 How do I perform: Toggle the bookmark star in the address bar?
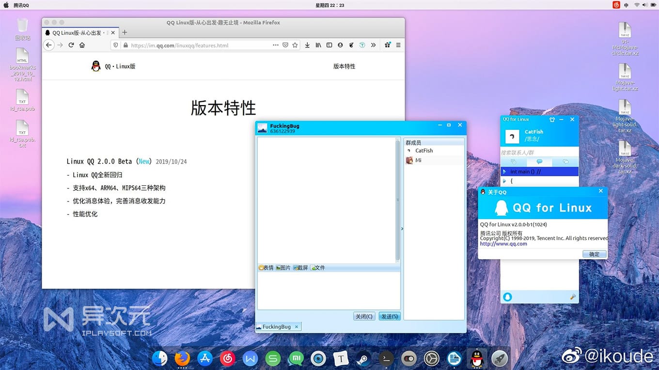pos(295,45)
